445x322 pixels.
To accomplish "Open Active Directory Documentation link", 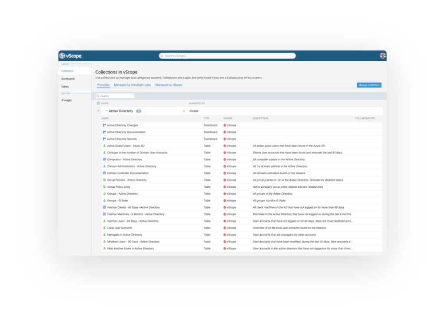I will point(126,132).
